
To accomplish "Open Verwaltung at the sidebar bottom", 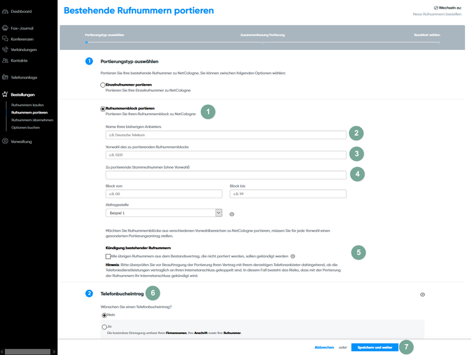I will pyautogui.click(x=22, y=141).
